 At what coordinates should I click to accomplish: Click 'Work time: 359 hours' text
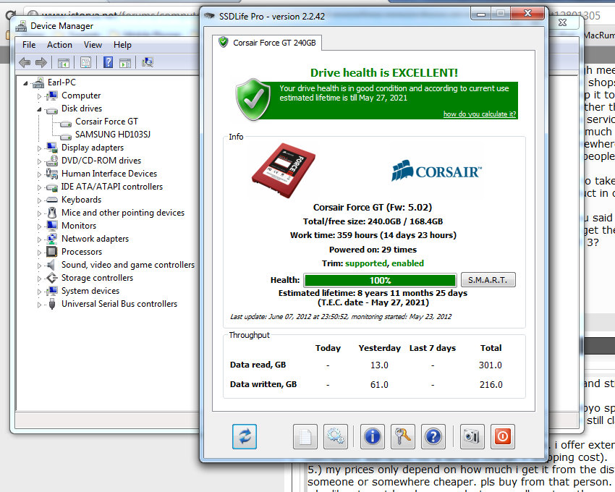[373, 235]
